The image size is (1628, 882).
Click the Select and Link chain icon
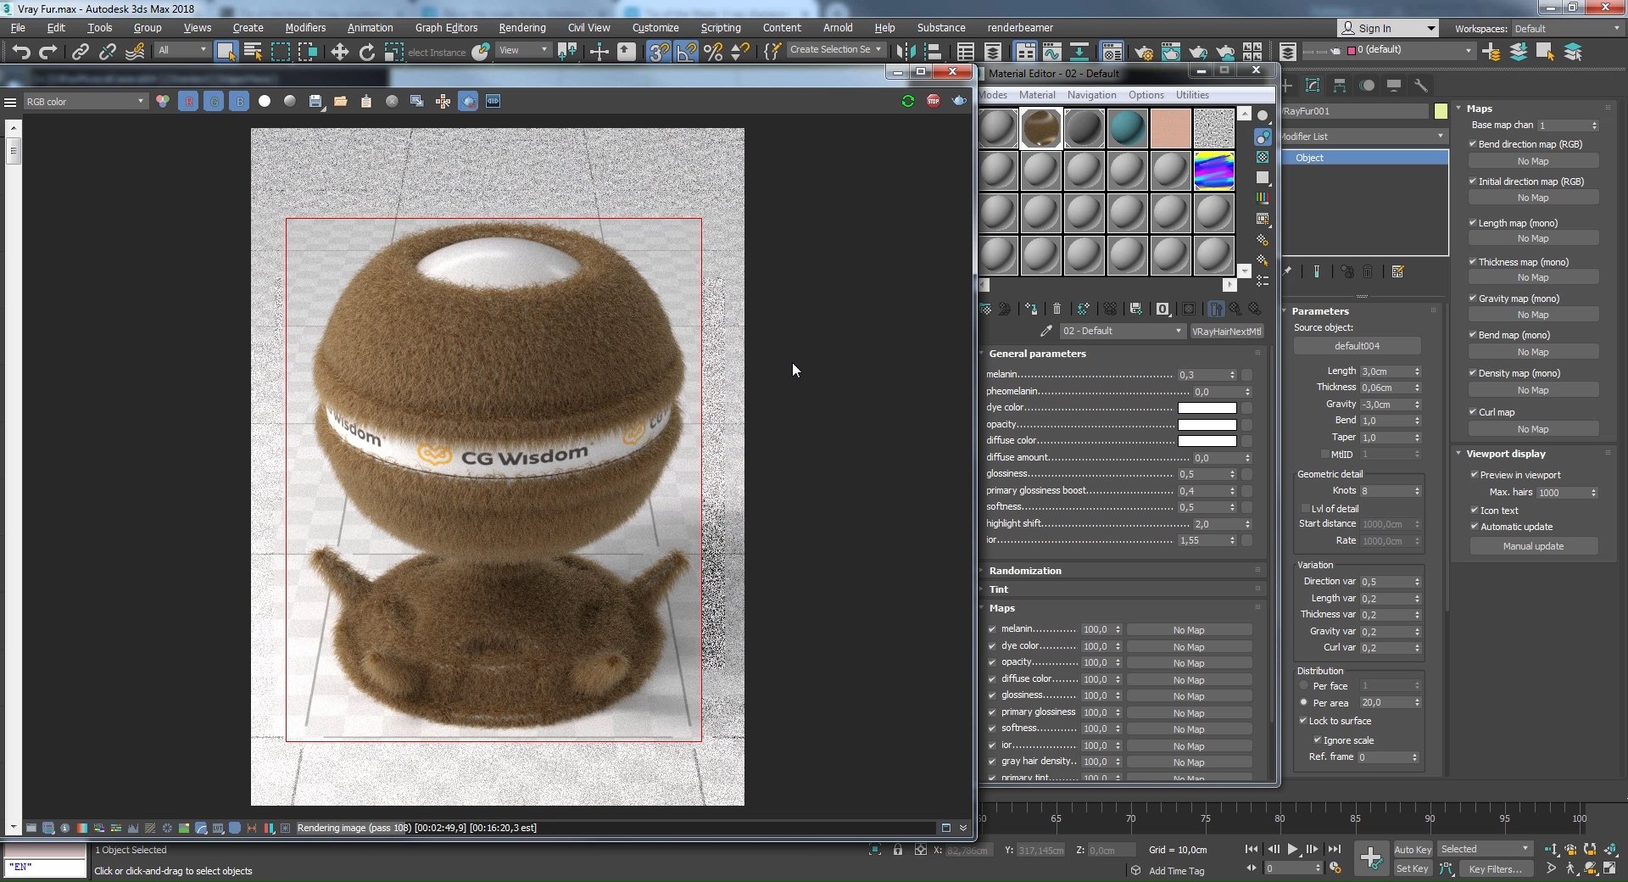coord(80,52)
